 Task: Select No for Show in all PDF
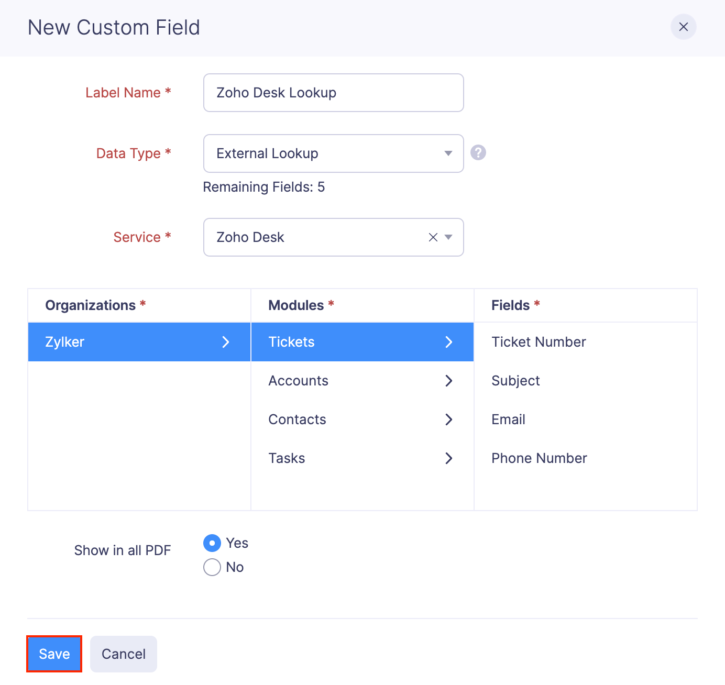click(212, 567)
